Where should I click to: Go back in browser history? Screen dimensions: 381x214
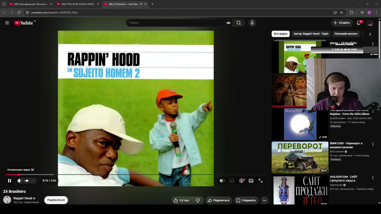coord(4,12)
